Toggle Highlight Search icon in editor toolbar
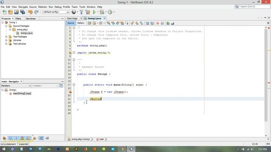Screen dimensions: 271x152 click(x=122, y=23)
